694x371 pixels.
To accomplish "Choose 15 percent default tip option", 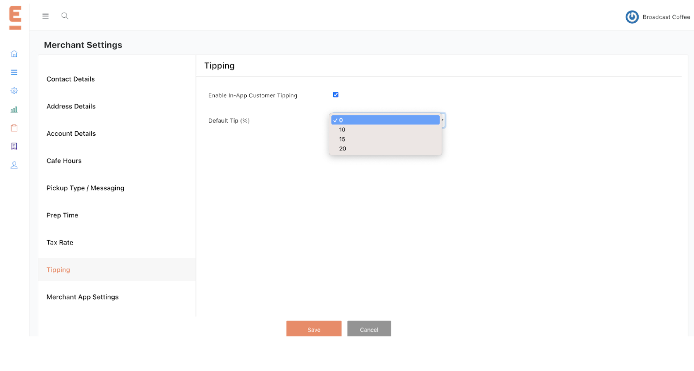I will 342,139.
